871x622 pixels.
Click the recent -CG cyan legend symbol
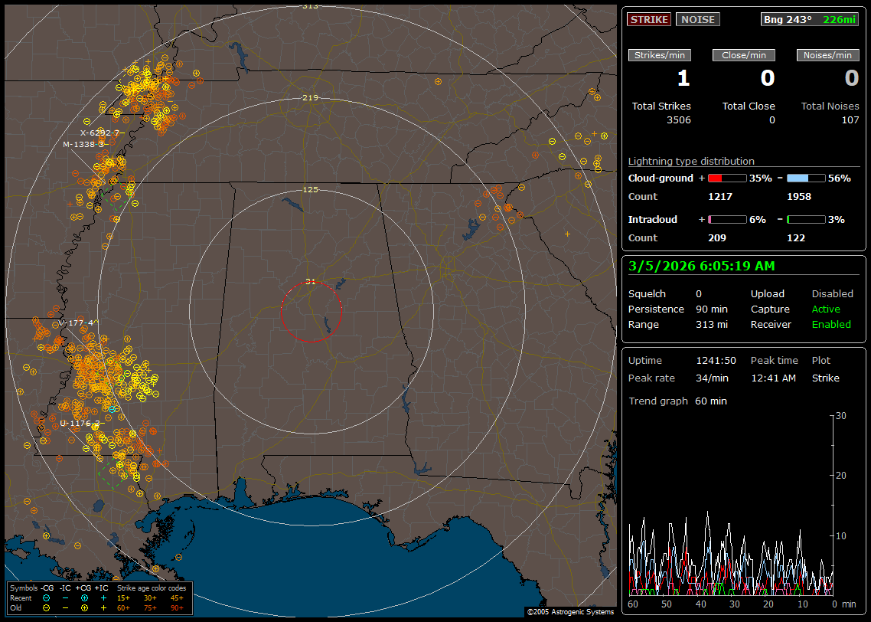pyautogui.click(x=47, y=597)
